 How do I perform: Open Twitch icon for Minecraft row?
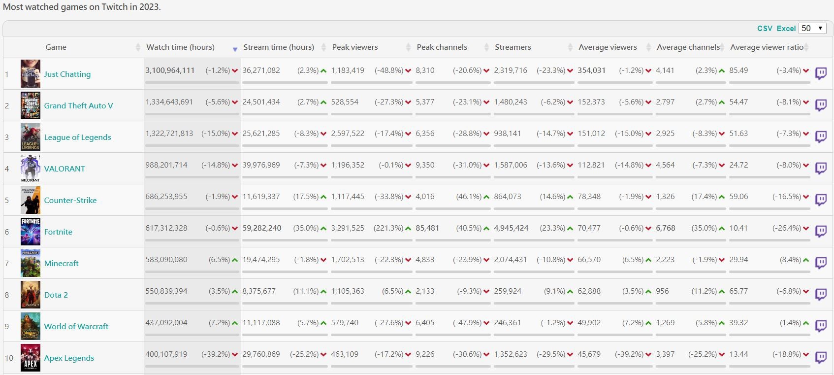tap(821, 263)
